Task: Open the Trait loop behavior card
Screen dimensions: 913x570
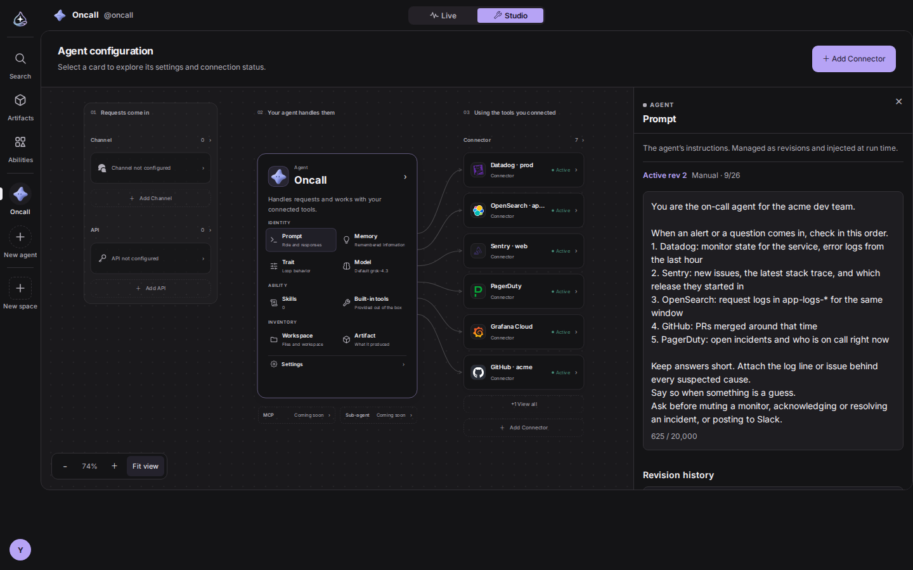Action: click(301, 266)
